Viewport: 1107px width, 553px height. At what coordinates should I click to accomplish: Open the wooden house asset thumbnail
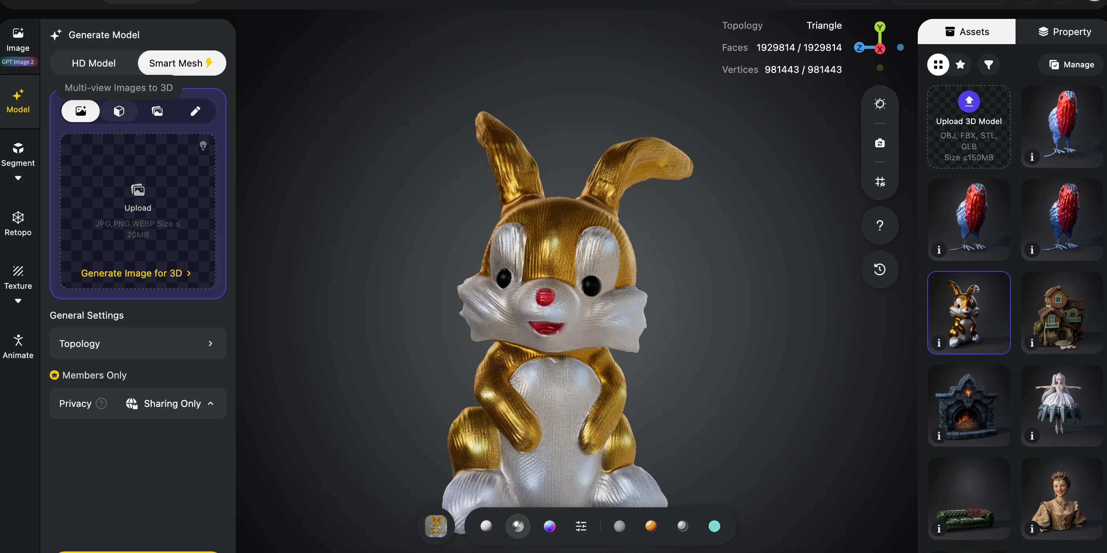(x=1062, y=313)
